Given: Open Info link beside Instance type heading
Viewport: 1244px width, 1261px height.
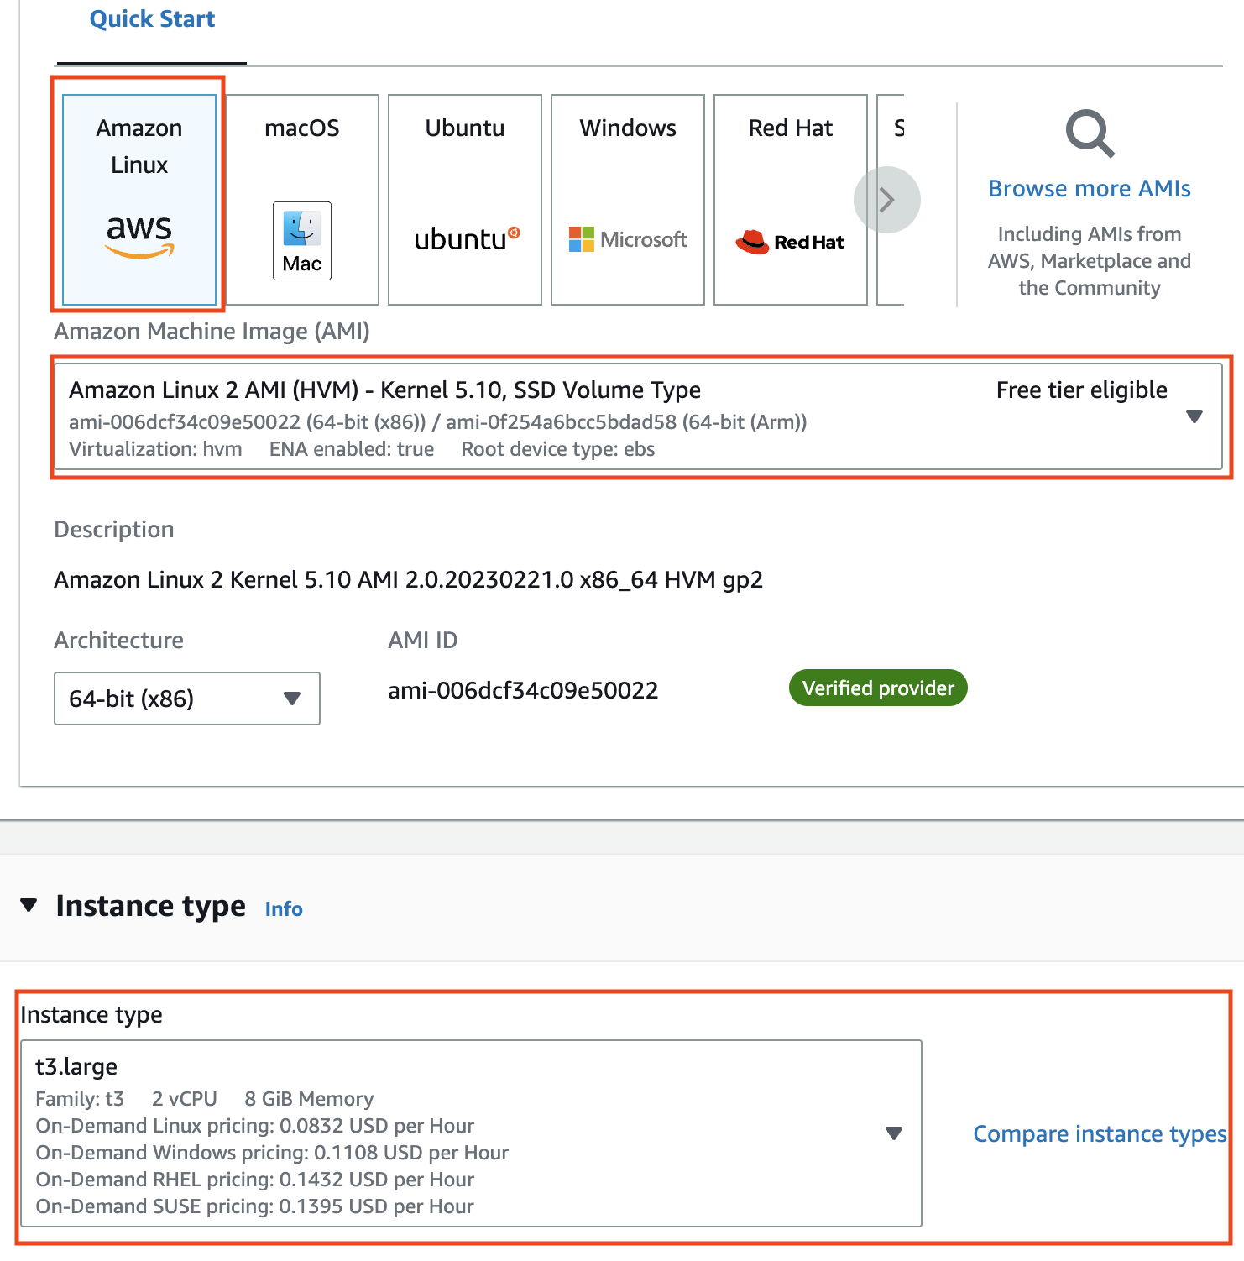Looking at the screenshot, I should [284, 909].
